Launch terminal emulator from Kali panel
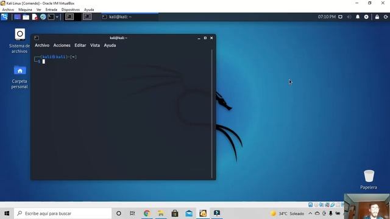Screen dimensions: 390x219 point(51,17)
